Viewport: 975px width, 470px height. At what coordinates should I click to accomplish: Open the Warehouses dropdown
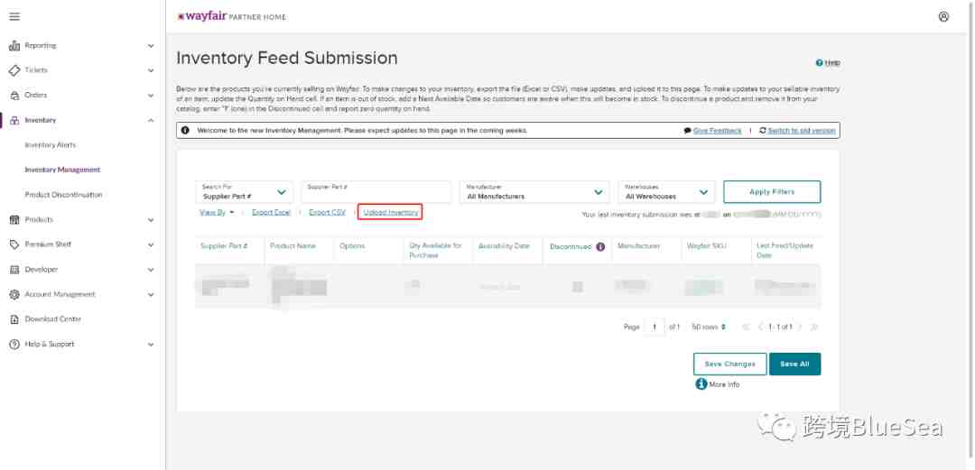point(666,192)
